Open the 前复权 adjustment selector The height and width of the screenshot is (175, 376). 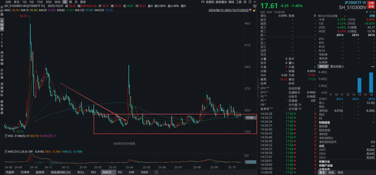[x=210, y=2]
